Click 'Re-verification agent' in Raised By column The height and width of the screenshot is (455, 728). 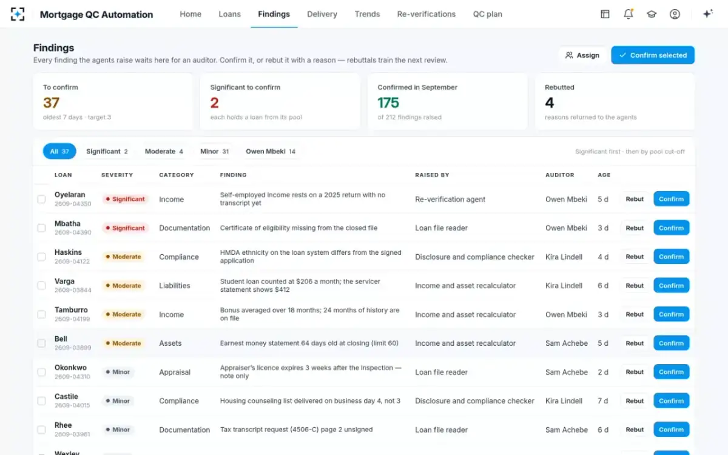tap(450, 199)
